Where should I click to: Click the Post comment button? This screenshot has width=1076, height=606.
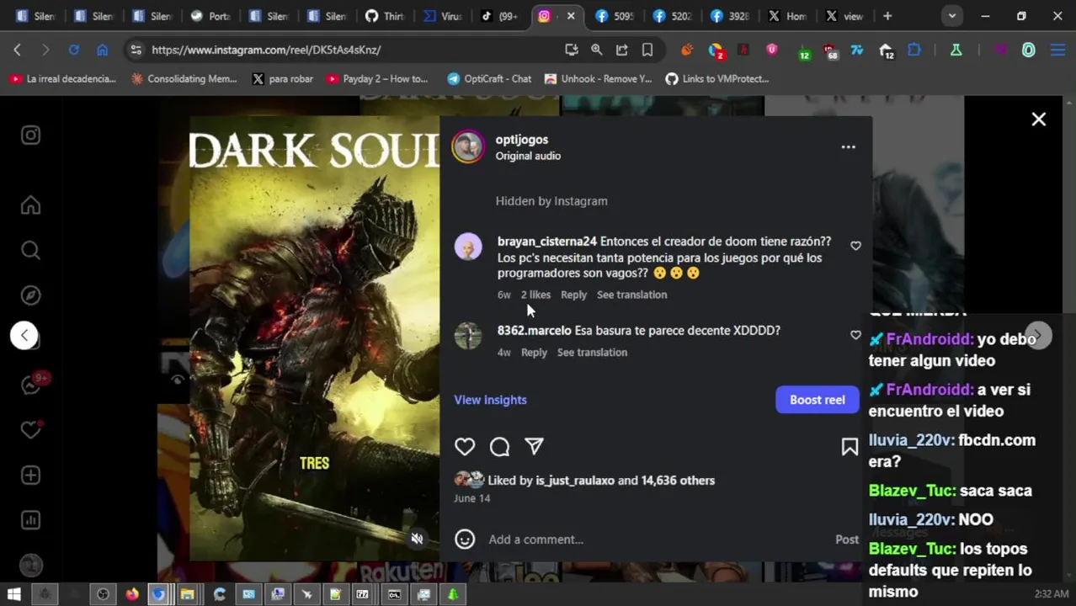pyautogui.click(x=847, y=540)
